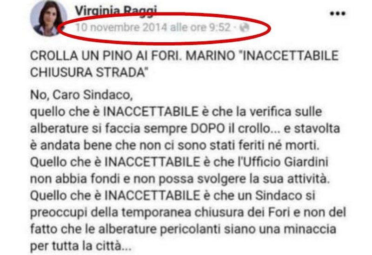Click the capitalized word 'DOPO'
The width and height of the screenshot is (372, 255).
click(x=208, y=129)
